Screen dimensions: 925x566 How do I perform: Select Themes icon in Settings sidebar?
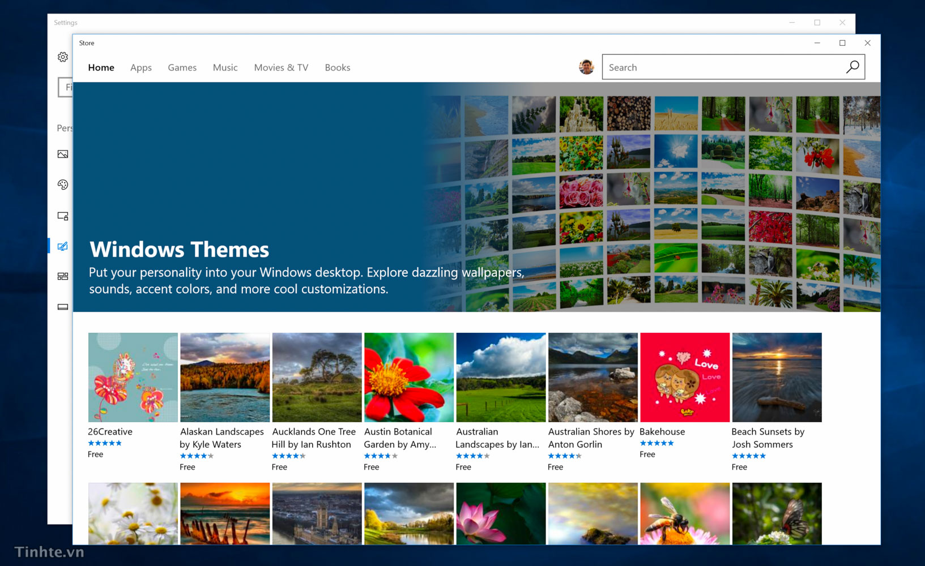63,246
